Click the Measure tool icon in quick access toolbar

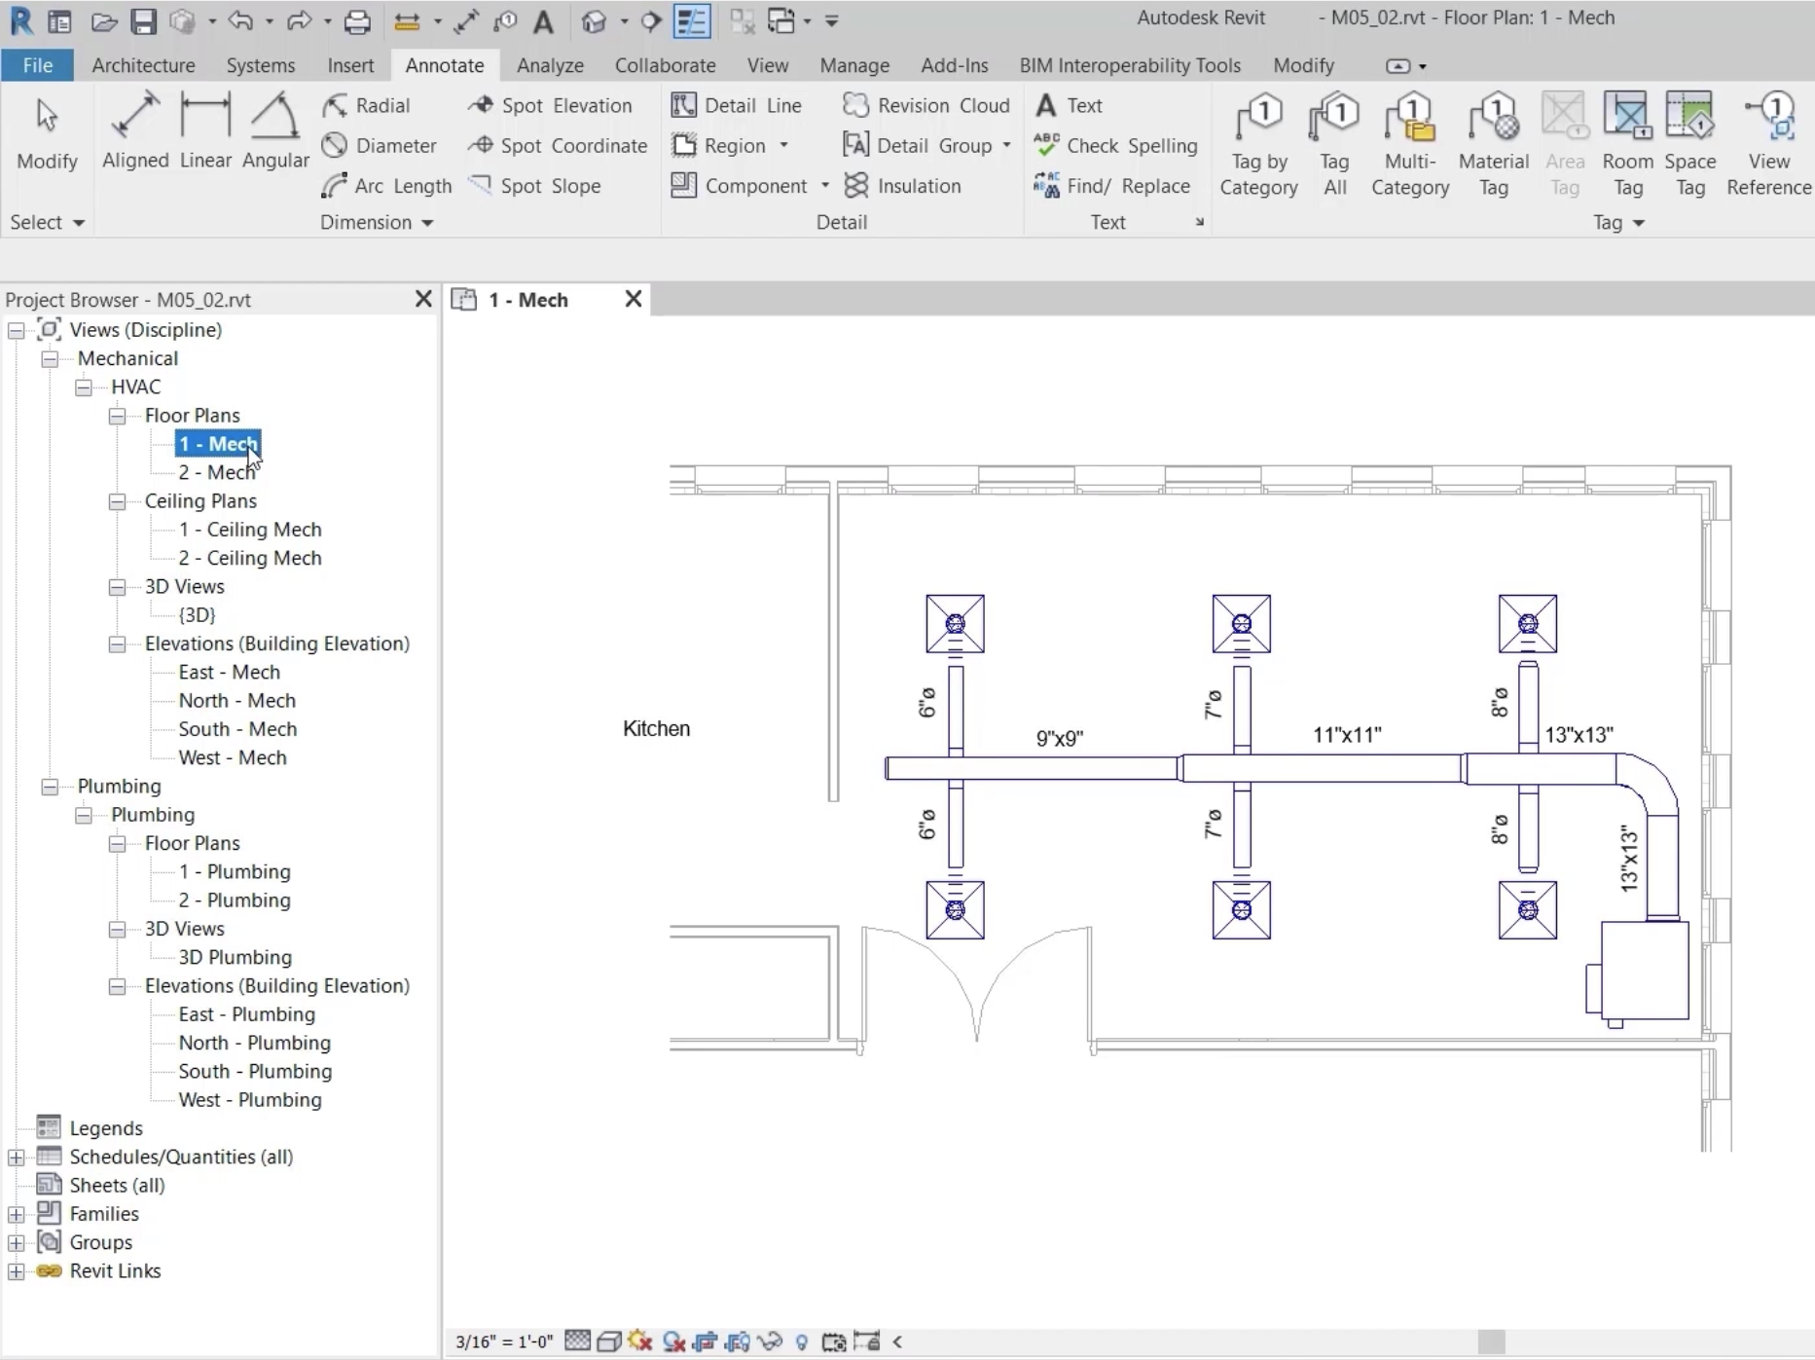point(407,20)
